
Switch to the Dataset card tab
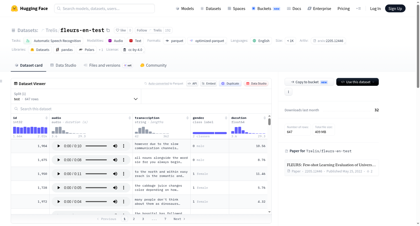point(29,65)
